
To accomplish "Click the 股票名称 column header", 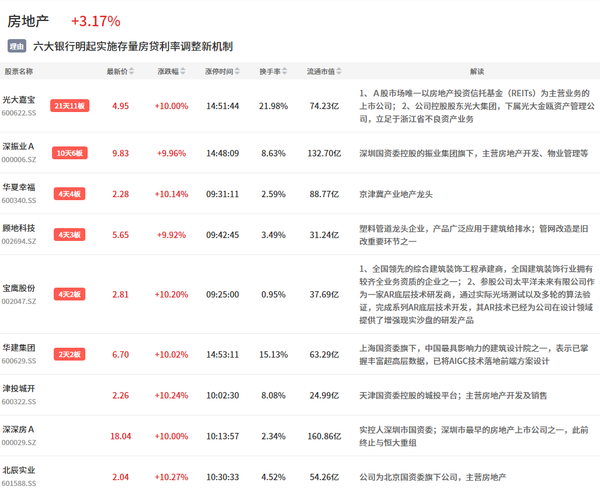I will (19, 71).
